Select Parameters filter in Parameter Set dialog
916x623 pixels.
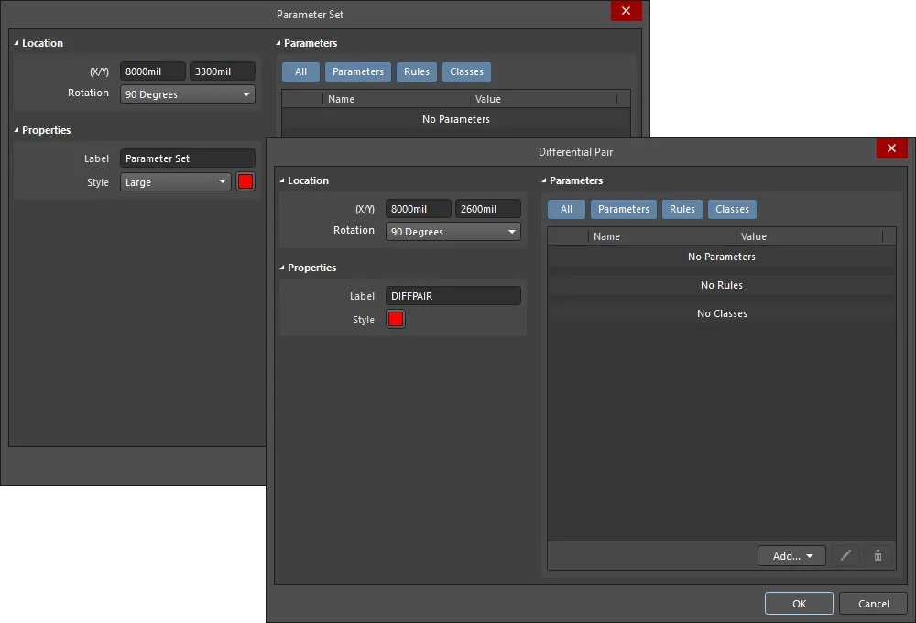click(x=357, y=71)
